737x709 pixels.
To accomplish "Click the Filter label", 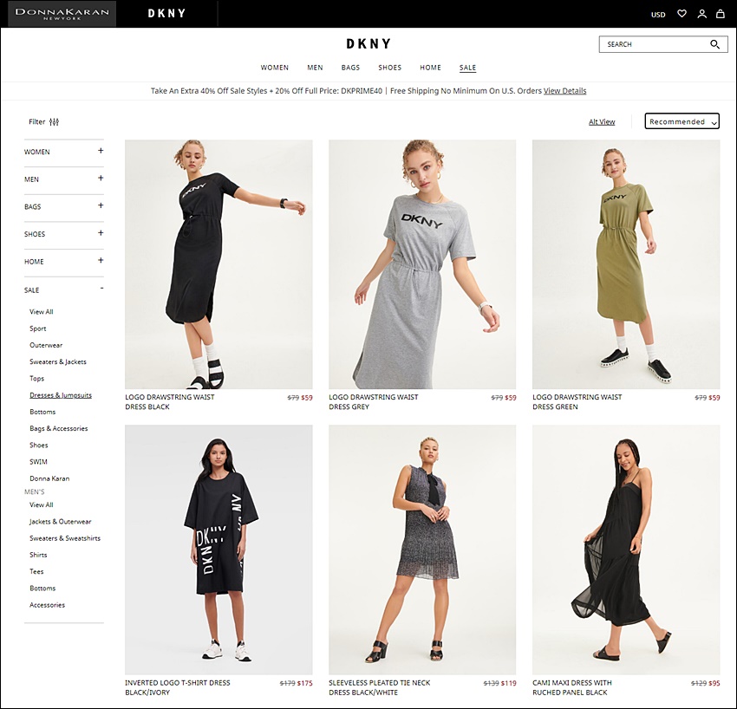I will pyautogui.click(x=36, y=121).
